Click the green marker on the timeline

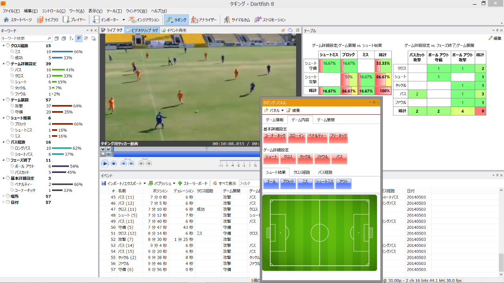click(x=206, y=149)
